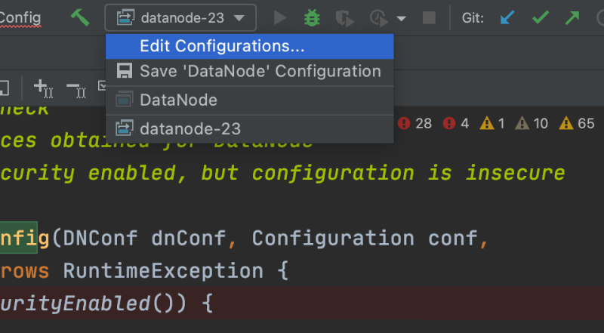Choose Edit Configurations... from the menu
This screenshot has height=333, width=604.
point(222,46)
